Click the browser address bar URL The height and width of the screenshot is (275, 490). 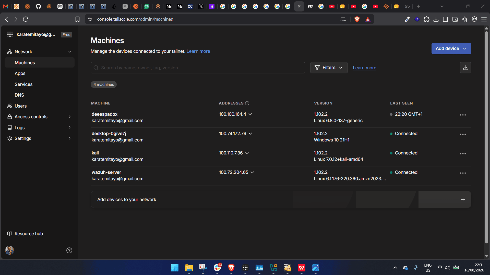[135, 19]
